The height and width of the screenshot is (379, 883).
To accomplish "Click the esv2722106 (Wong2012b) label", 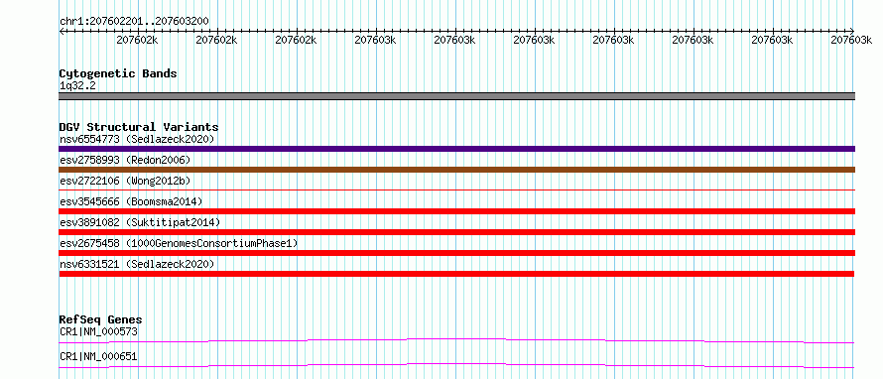I will [125, 181].
